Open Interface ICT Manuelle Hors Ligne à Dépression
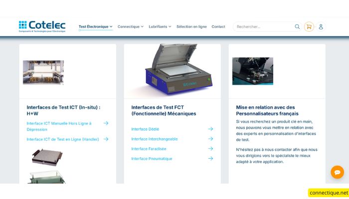Image resolution: width=349 pixels, height=199 pixels. coord(59,126)
